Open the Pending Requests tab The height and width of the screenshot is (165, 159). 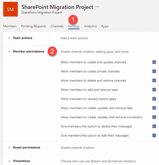(x=34, y=26)
